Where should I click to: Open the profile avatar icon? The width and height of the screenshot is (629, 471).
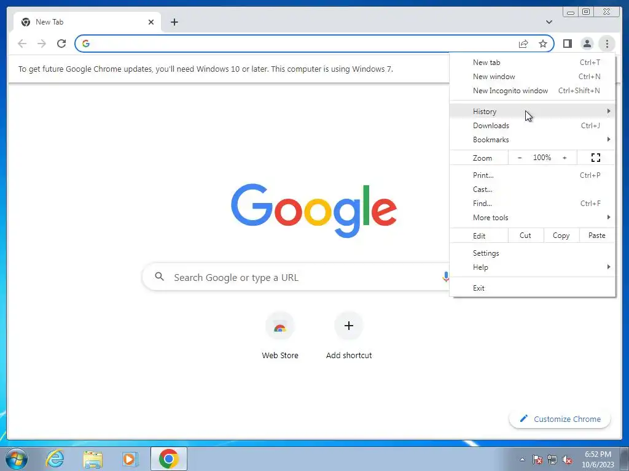tap(587, 44)
